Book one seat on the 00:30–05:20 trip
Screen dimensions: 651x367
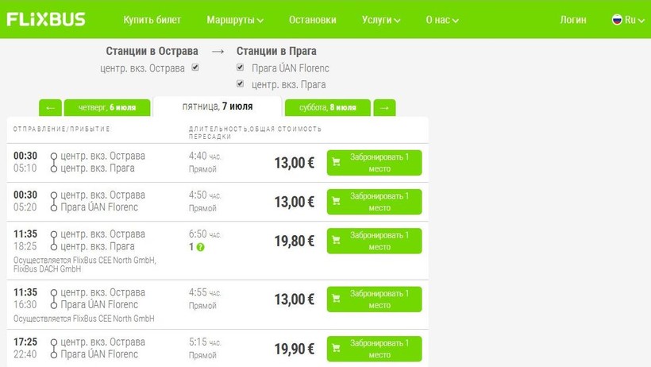point(374,202)
